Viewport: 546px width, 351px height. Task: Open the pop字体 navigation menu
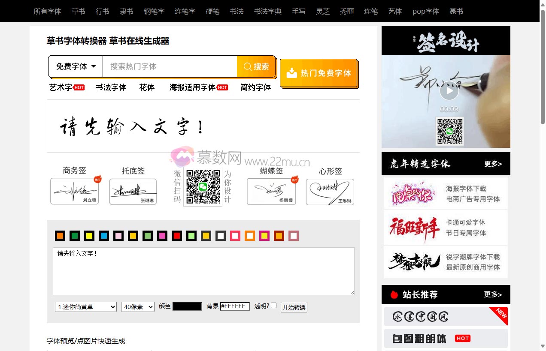(425, 11)
